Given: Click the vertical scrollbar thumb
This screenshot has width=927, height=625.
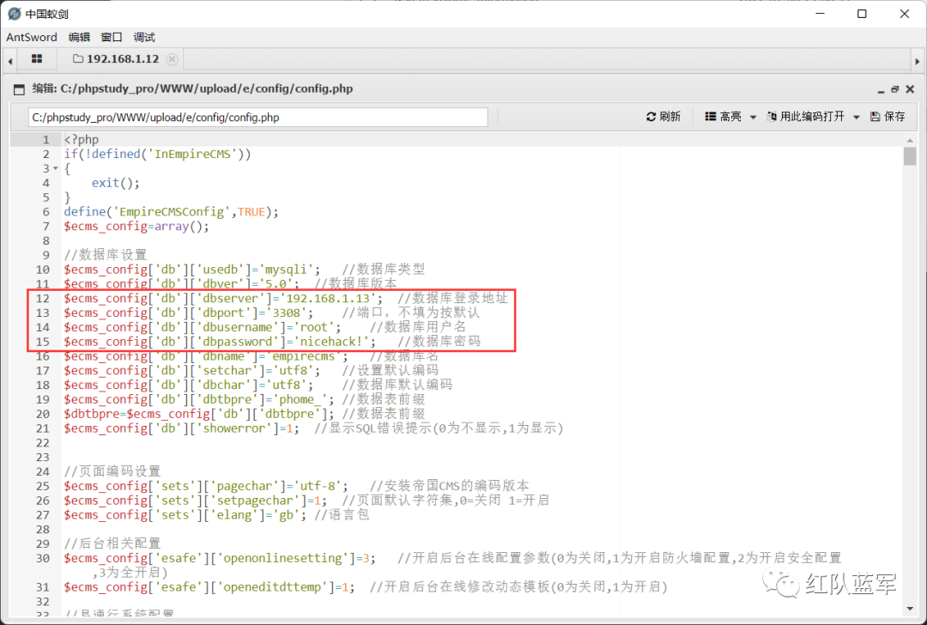Looking at the screenshot, I should [910, 156].
